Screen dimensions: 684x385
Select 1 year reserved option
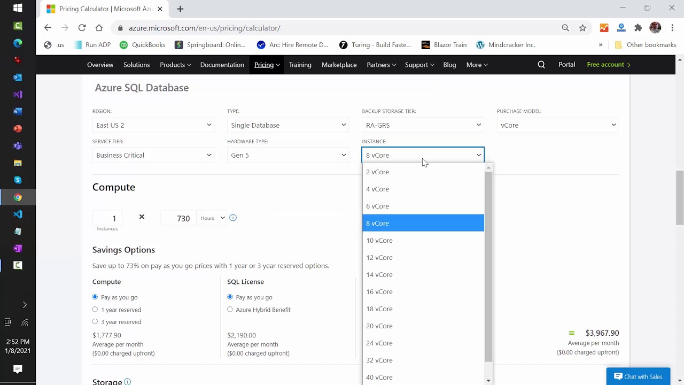coord(95,309)
